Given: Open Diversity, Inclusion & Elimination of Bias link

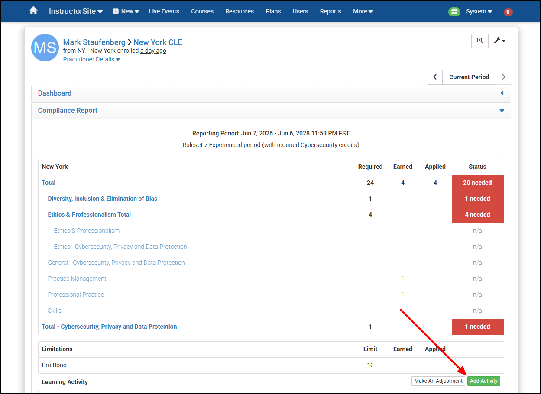Looking at the screenshot, I should (103, 199).
